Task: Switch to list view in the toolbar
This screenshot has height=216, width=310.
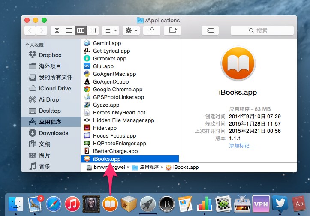Action: (x=69, y=30)
